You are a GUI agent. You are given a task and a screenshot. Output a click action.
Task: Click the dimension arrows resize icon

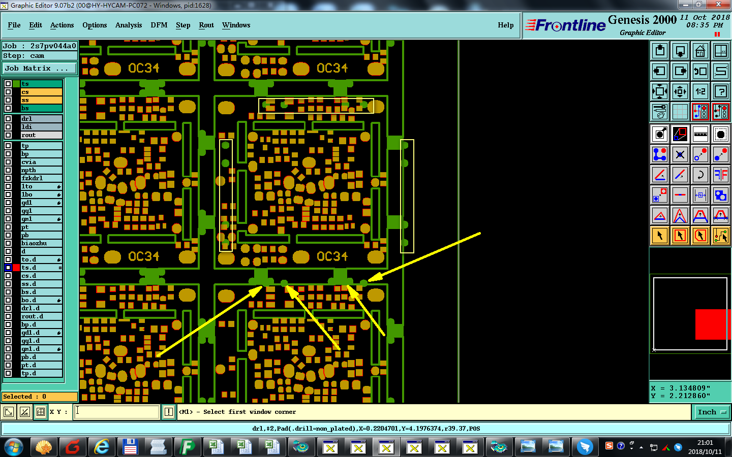click(700, 195)
